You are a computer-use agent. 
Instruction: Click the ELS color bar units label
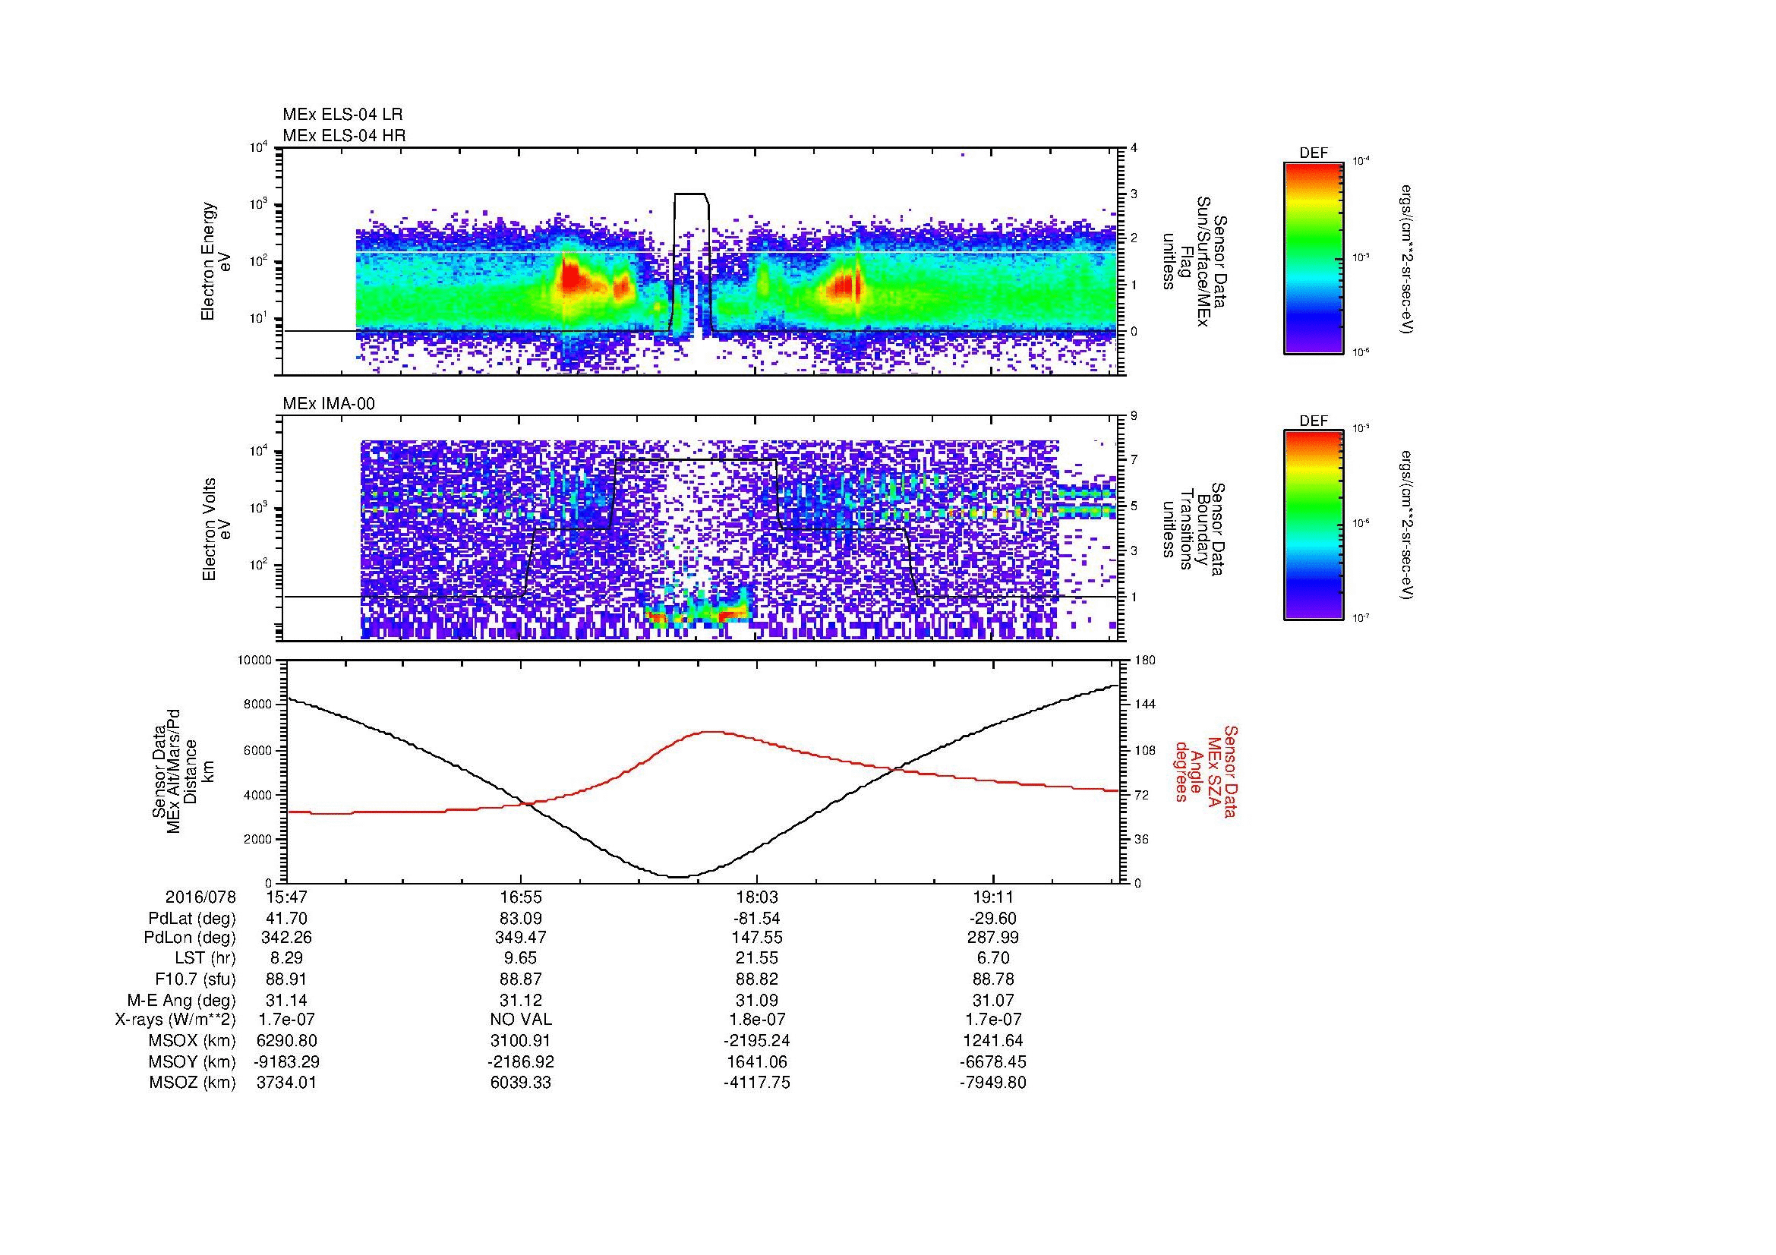click(1408, 258)
